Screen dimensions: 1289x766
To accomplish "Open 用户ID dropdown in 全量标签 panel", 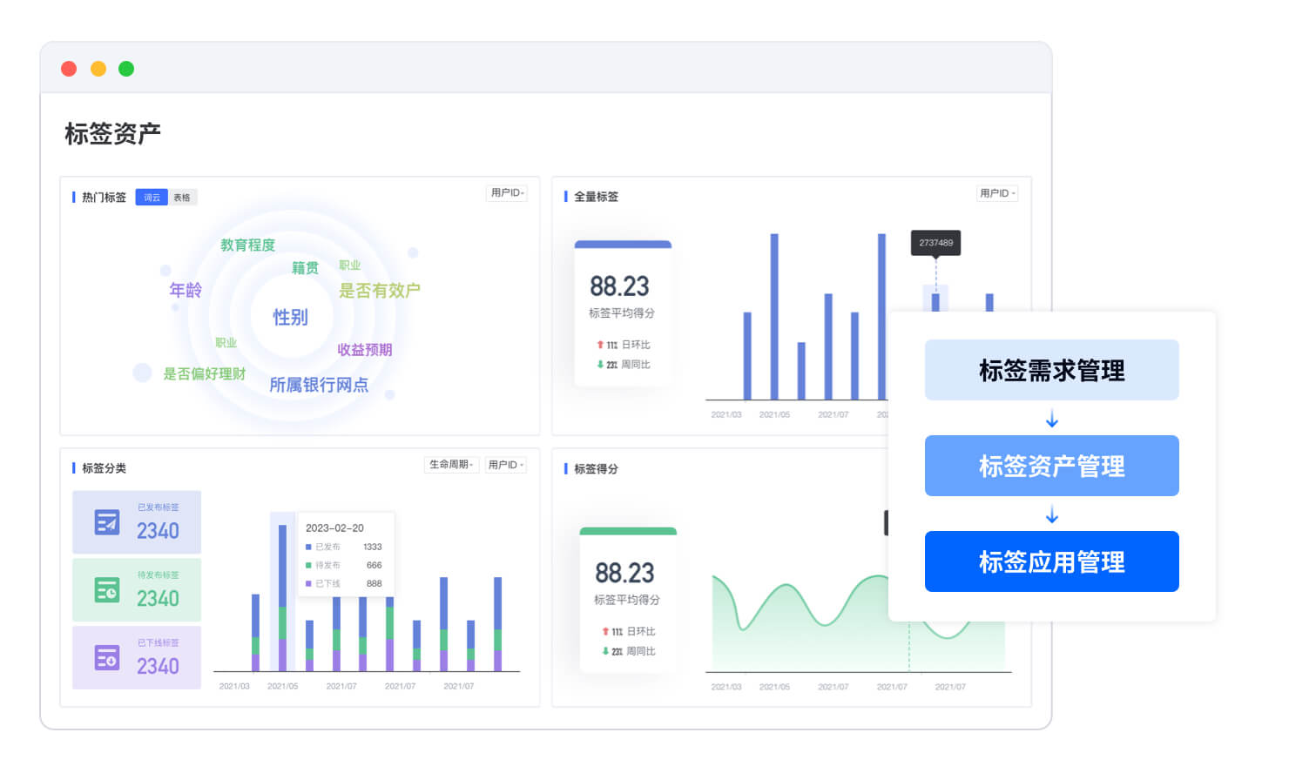I will [x=996, y=193].
